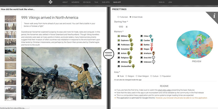Choose the Culture area option
This screenshot has height=109, width=218.
[151, 76]
